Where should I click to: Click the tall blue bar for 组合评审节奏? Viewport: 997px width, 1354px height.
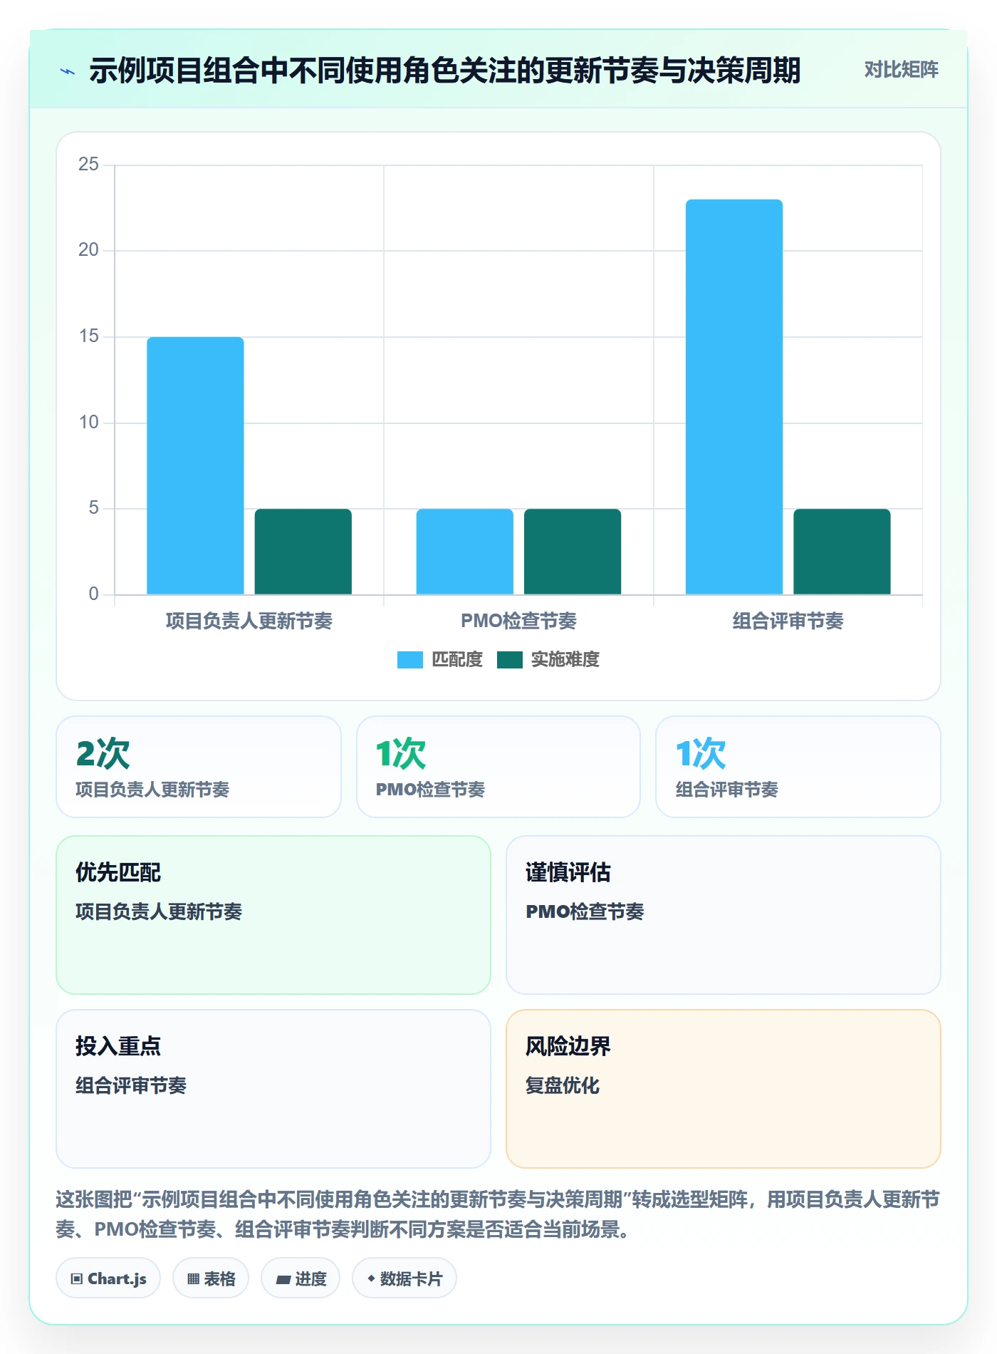tap(734, 397)
